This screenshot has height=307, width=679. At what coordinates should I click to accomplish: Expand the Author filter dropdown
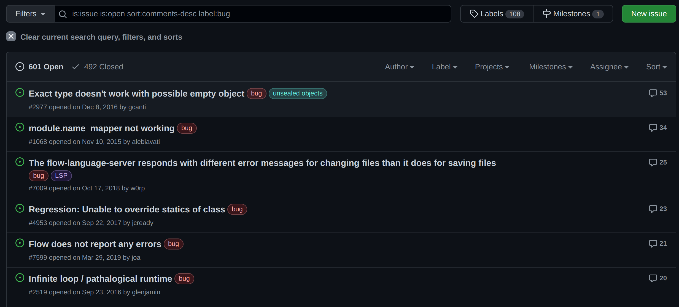point(399,67)
